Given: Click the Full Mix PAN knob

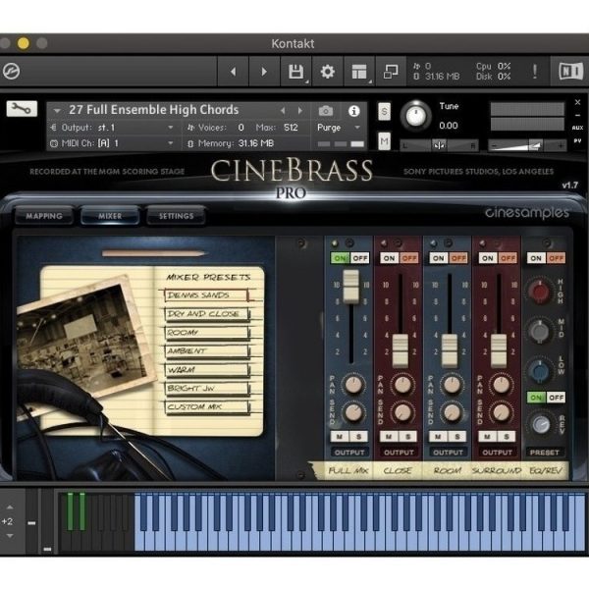Looking at the screenshot, I should click(x=353, y=385).
